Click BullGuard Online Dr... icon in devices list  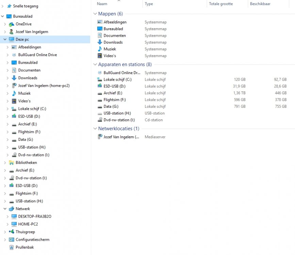(100, 72)
